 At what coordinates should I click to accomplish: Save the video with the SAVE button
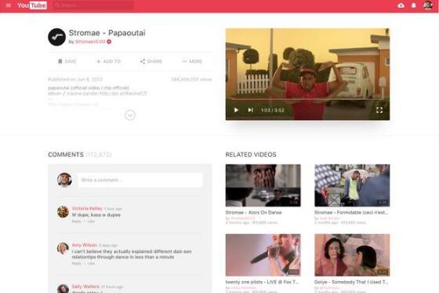click(x=67, y=61)
